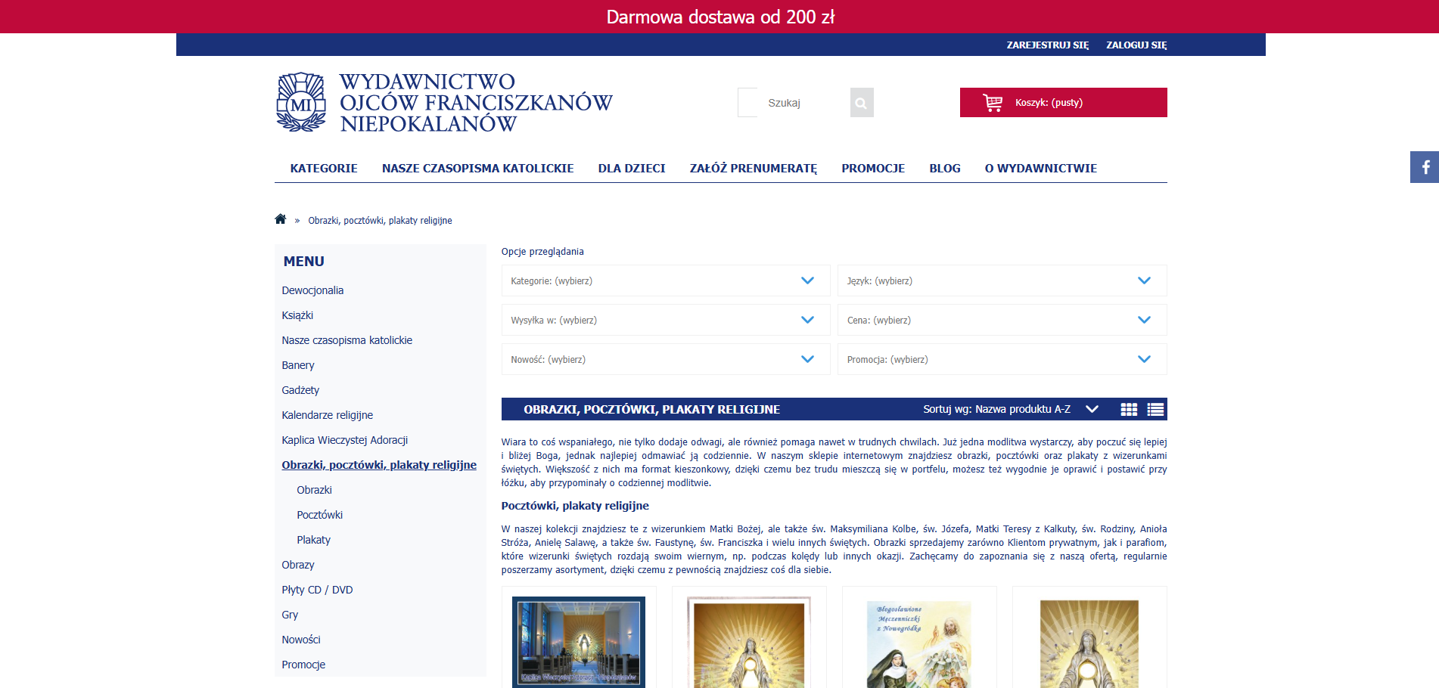This screenshot has width=1439, height=688.
Task: Open the sort order chevron icon
Action: pos(1092,408)
